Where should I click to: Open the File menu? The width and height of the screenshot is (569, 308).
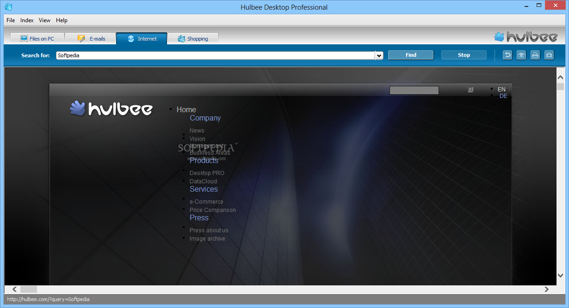point(11,20)
